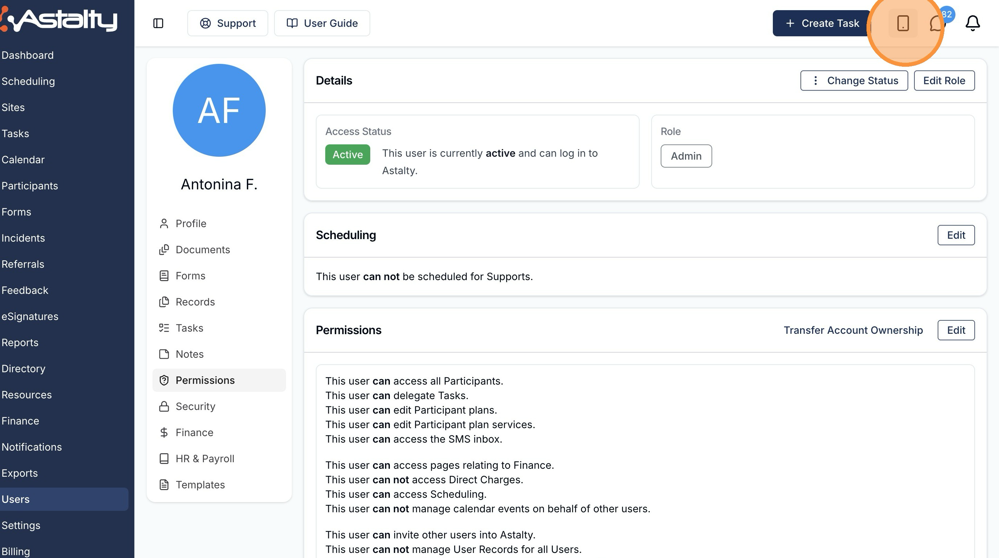
Task: Open the User Guide
Action: [322, 23]
